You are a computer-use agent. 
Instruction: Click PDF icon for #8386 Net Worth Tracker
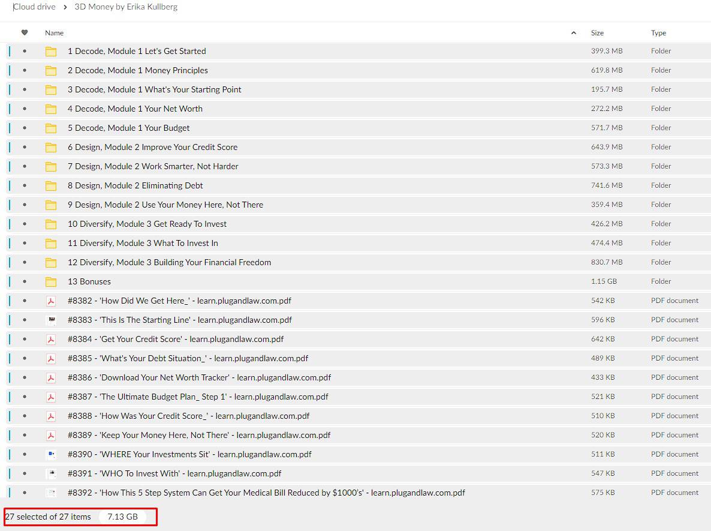point(51,377)
